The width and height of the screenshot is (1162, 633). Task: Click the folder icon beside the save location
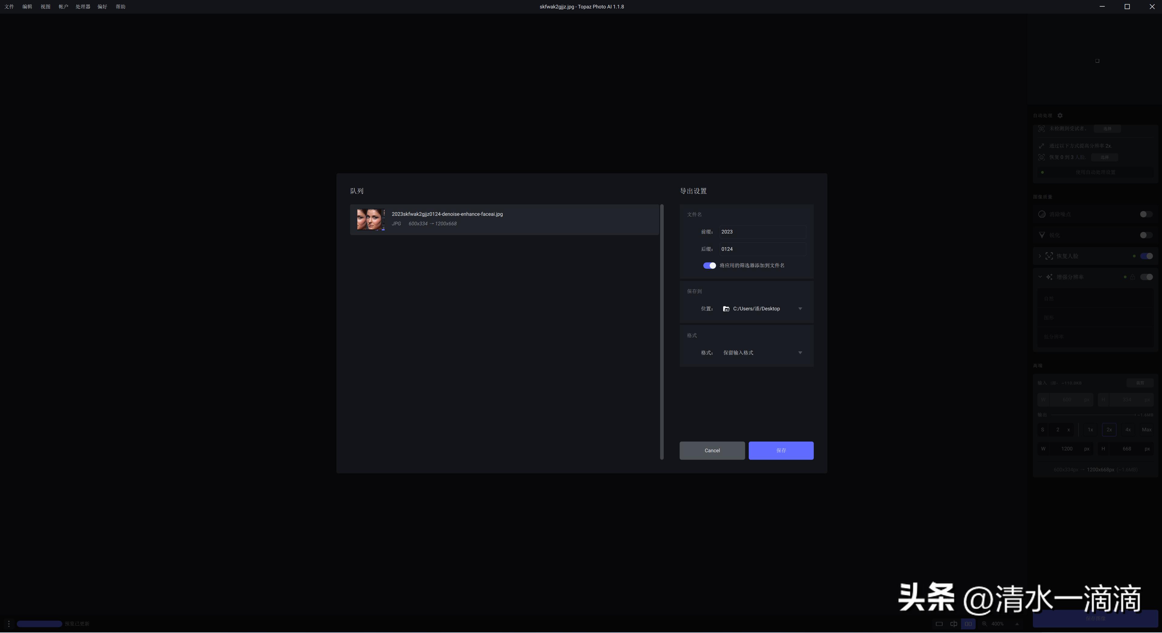(726, 309)
